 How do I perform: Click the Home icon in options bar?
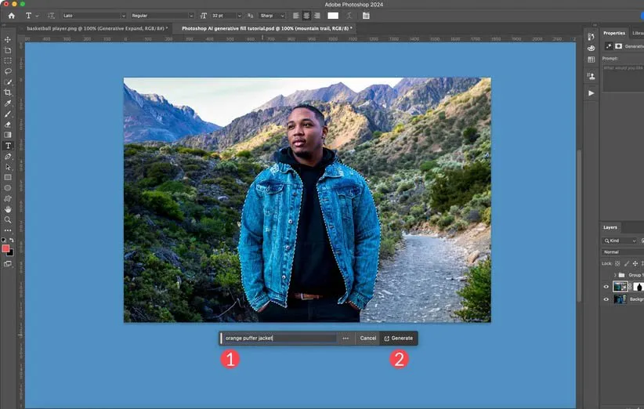click(11, 16)
